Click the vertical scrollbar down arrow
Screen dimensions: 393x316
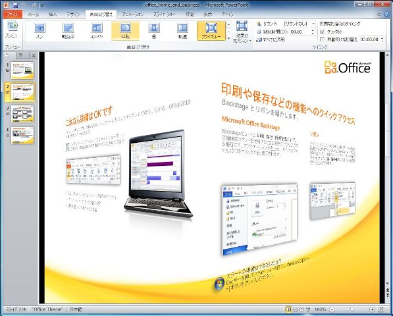point(388,284)
